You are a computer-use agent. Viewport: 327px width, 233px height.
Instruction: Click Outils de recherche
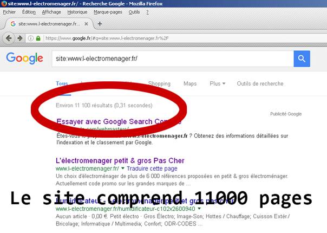(260, 84)
